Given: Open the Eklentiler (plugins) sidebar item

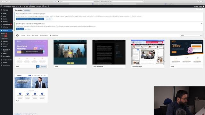Looking at the screenshot, I should click(5, 41).
